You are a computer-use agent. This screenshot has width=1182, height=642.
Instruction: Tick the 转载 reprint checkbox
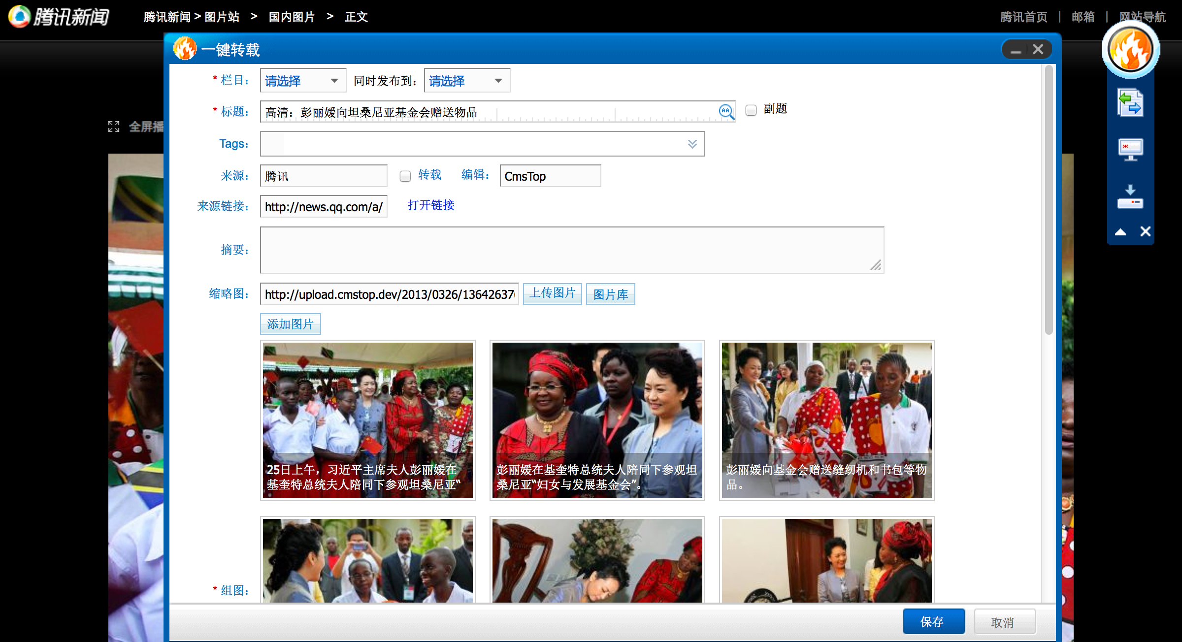(405, 176)
